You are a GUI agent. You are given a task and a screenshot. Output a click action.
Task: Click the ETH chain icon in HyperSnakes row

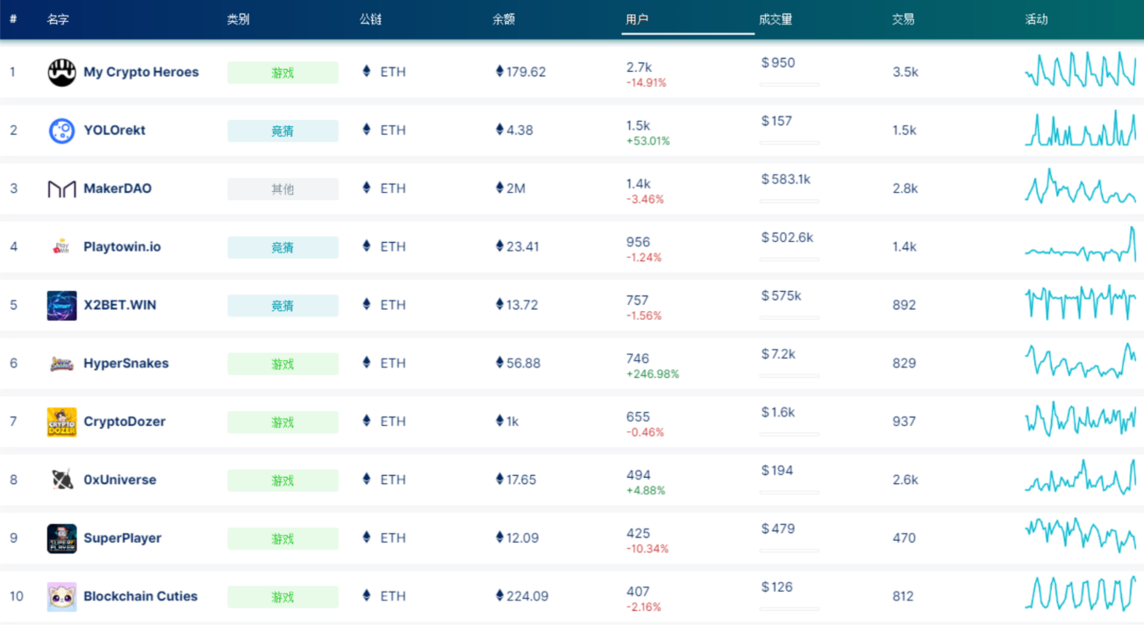[367, 363]
